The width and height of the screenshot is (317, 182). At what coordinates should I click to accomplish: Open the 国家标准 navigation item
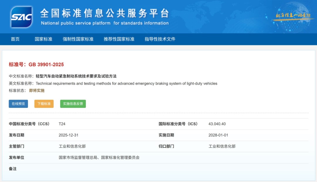click(x=43, y=39)
